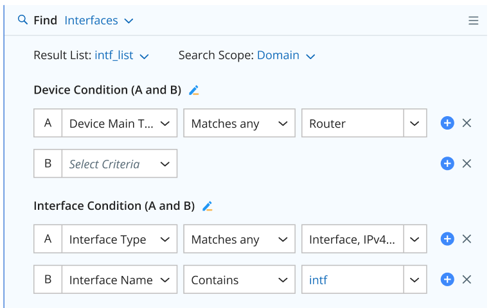Add condition after Interface Name row
Image resolution: width=491 pixels, height=308 pixels.
pos(447,280)
